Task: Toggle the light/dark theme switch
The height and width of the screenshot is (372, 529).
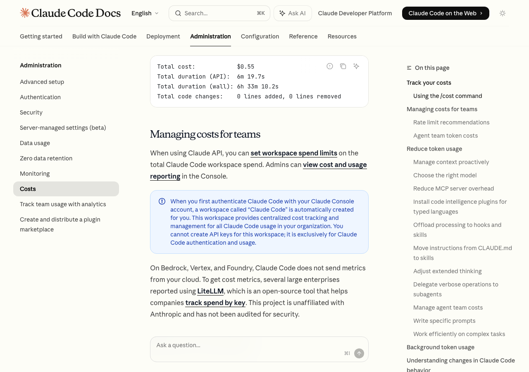Action: coord(503,13)
